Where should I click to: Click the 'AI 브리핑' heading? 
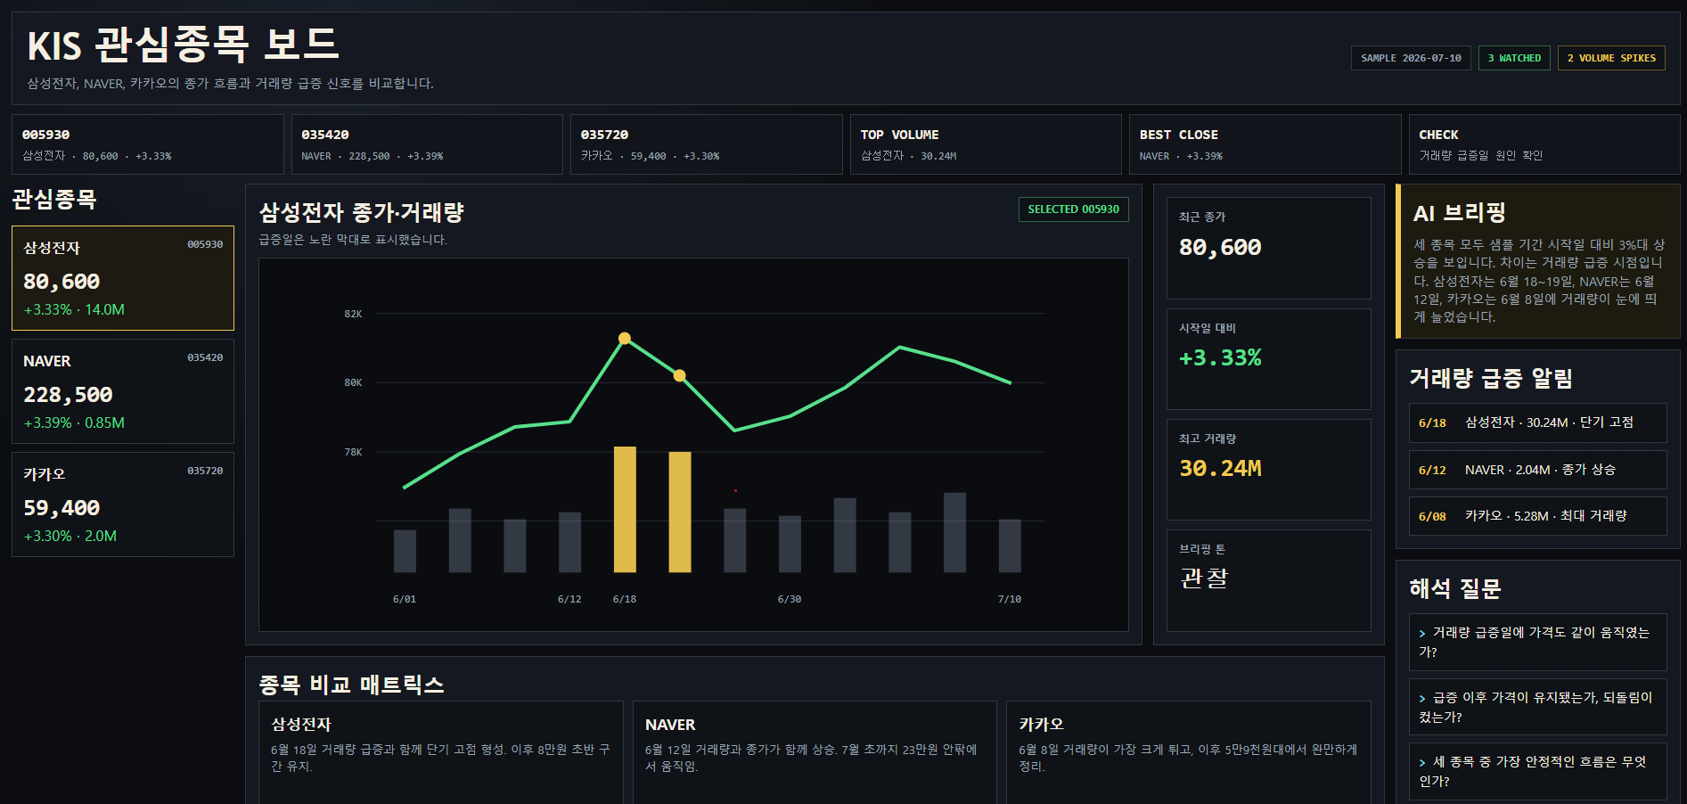coord(1459,213)
